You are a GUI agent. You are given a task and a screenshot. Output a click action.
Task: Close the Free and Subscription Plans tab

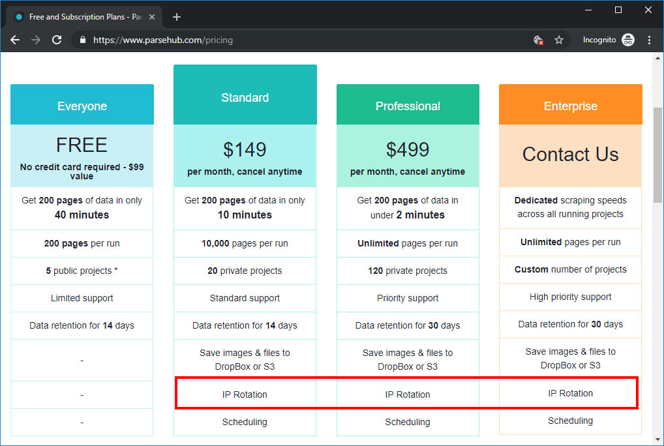coord(152,17)
